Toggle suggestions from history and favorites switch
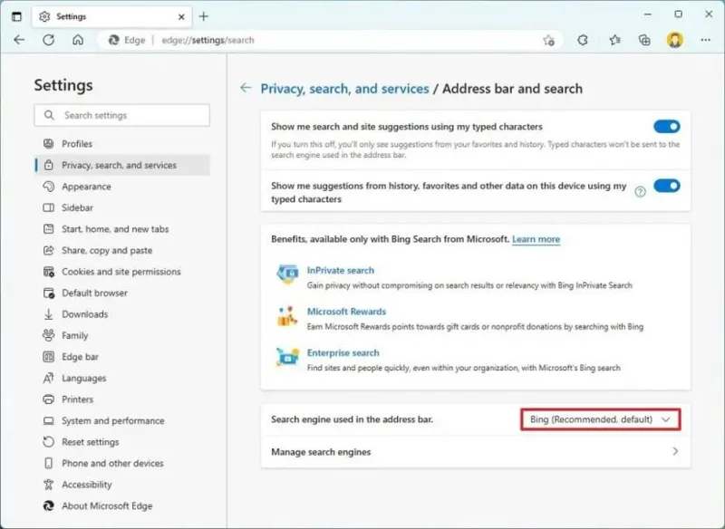 [x=667, y=186]
